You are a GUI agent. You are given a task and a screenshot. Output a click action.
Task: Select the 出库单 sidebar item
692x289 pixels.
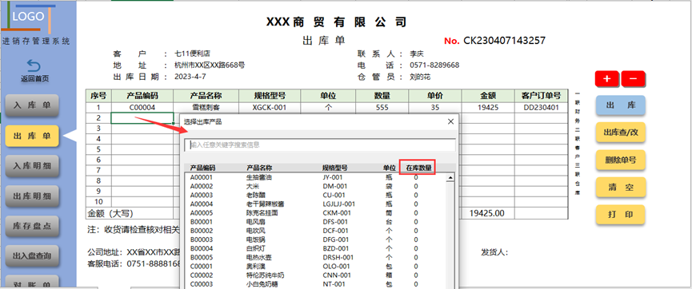coord(32,136)
